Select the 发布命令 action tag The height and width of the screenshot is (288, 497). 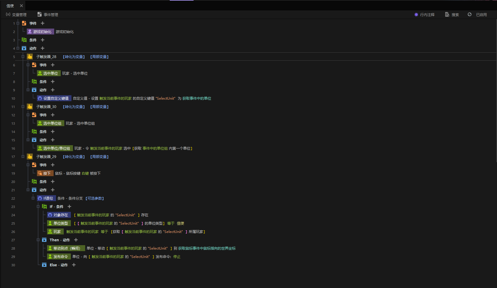coord(59,256)
